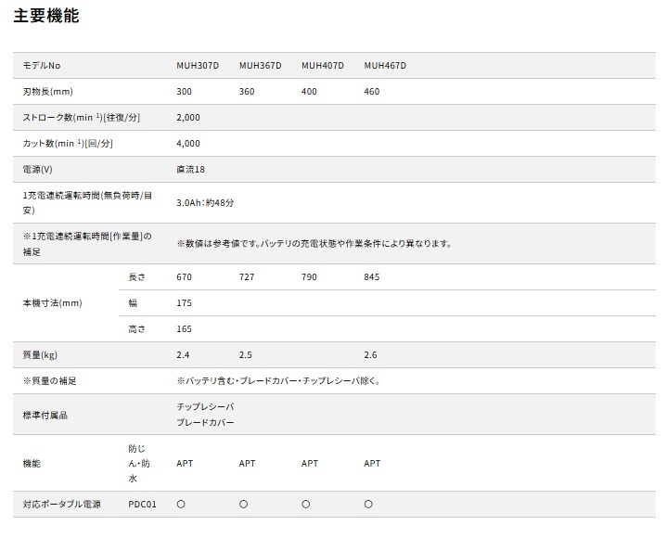Click PDC01 circle mark for MUH307D
667x538 pixels.
coord(181,504)
